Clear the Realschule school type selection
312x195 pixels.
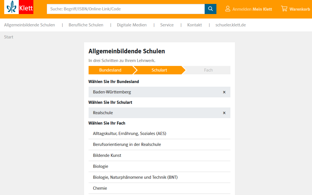[224, 113]
